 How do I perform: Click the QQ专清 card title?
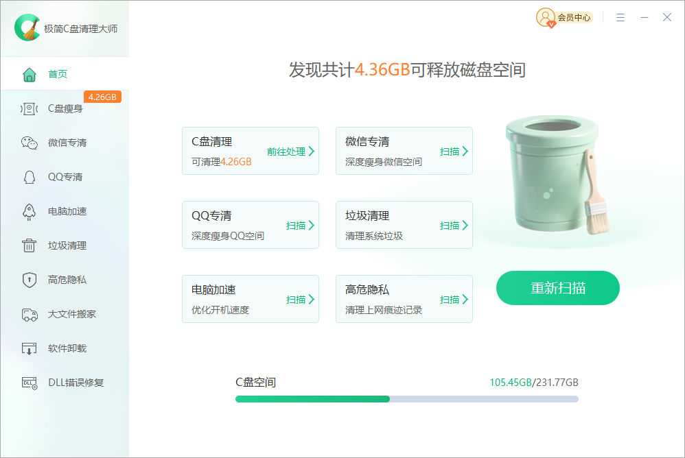211,216
